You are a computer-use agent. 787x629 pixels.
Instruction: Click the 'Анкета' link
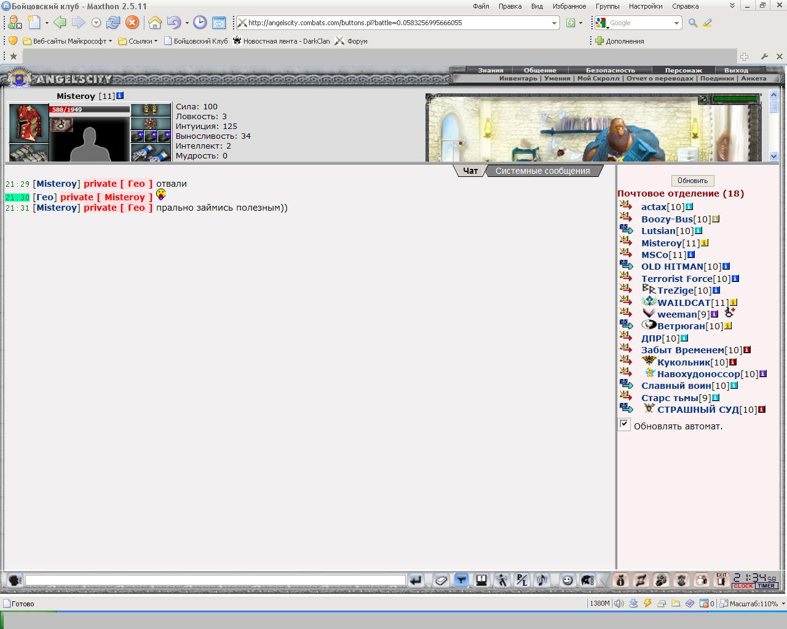(753, 78)
